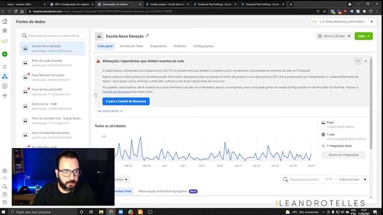Focus the 'Pesquisar por evento' search field
Image resolution: width=383 pixels, height=215 pixels.
coord(308,179)
